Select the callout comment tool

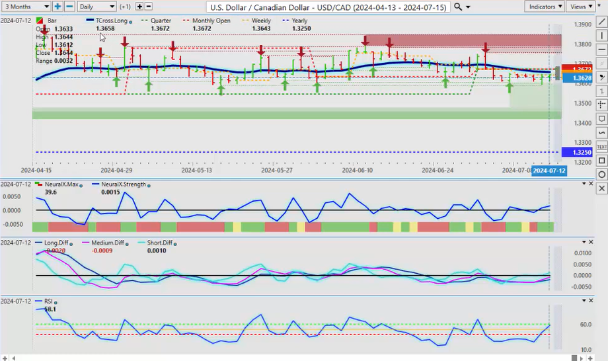pos(601,118)
